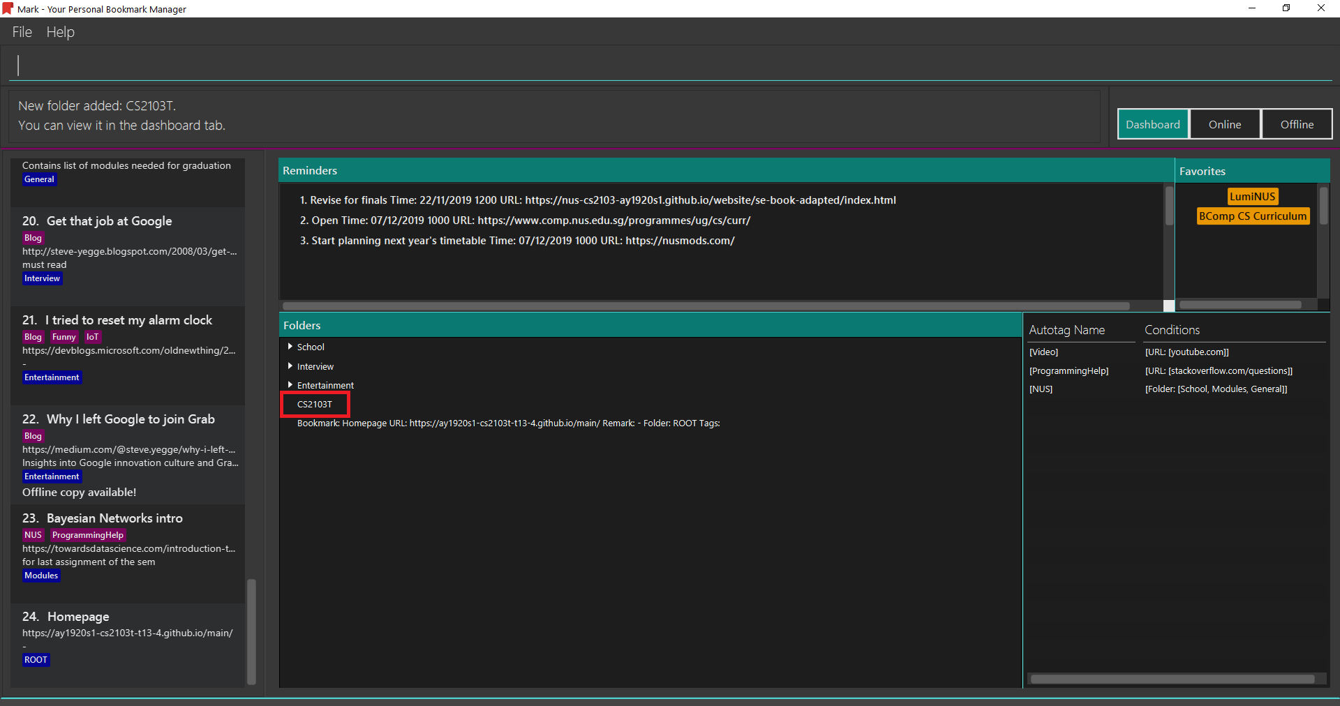The height and width of the screenshot is (706, 1340).
Task: Click the Folder School, Modules, General condition
Action: click(x=1216, y=389)
